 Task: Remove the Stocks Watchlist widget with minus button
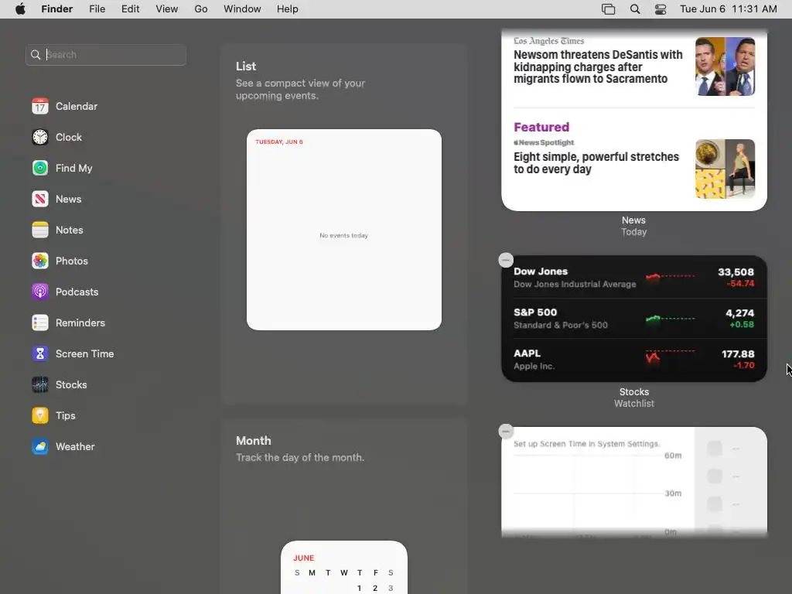coord(506,260)
